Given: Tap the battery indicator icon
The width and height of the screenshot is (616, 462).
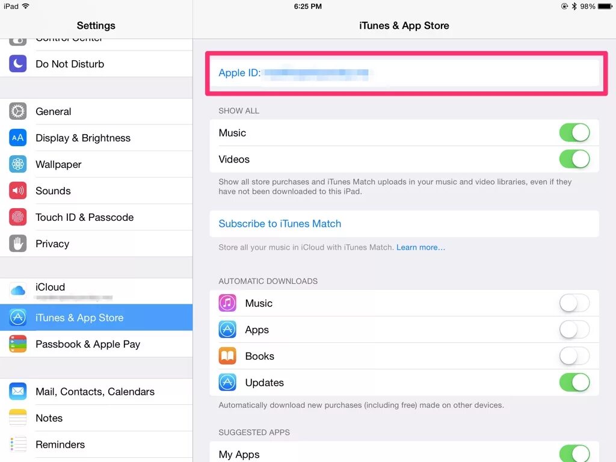Looking at the screenshot, I should (x=605, y=6).
